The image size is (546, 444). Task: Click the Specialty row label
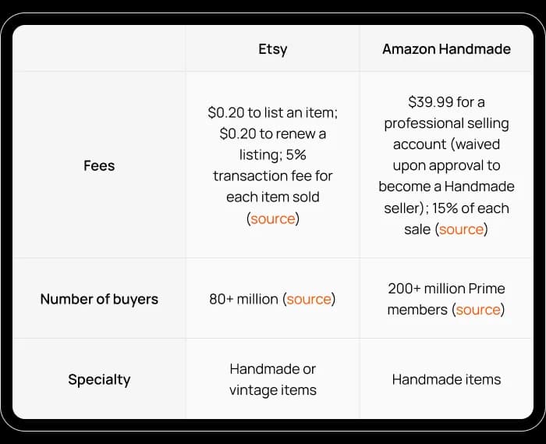(99, 379)
